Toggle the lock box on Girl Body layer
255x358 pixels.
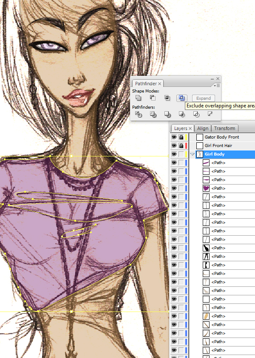coord(181,154)
